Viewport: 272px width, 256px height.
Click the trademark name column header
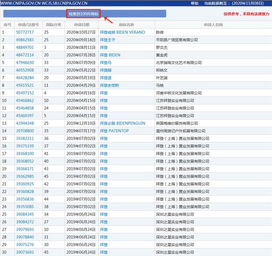tap(126, 25)
